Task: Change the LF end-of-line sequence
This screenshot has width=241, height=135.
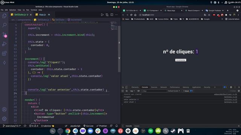Action: pos(66,126)
